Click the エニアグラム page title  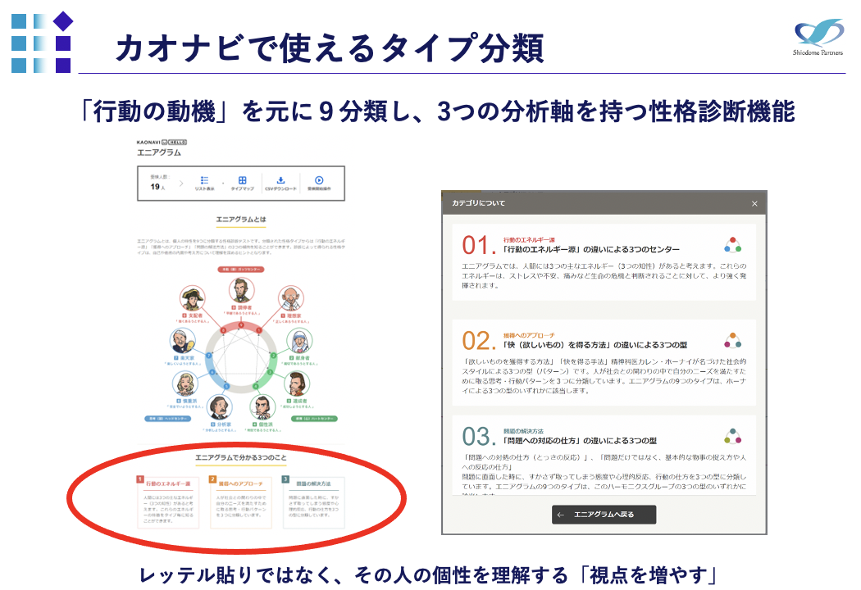click(159, 152)
